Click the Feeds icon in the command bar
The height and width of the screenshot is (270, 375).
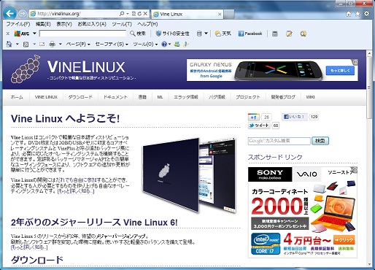pyautogui.click(x=26, y=45)
